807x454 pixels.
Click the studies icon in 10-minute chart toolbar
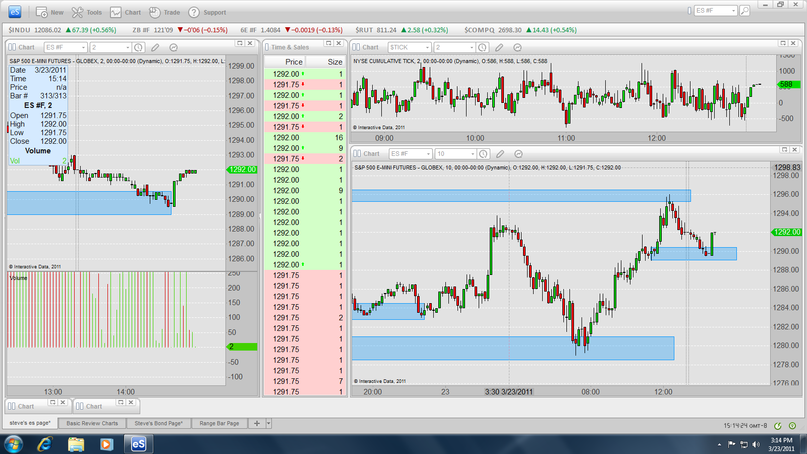click(x=518, y=154)
